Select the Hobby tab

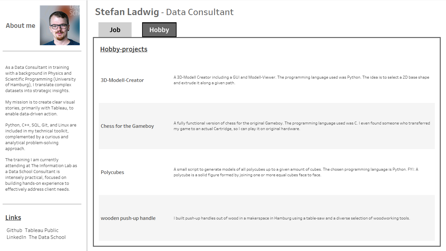point(159,30)
